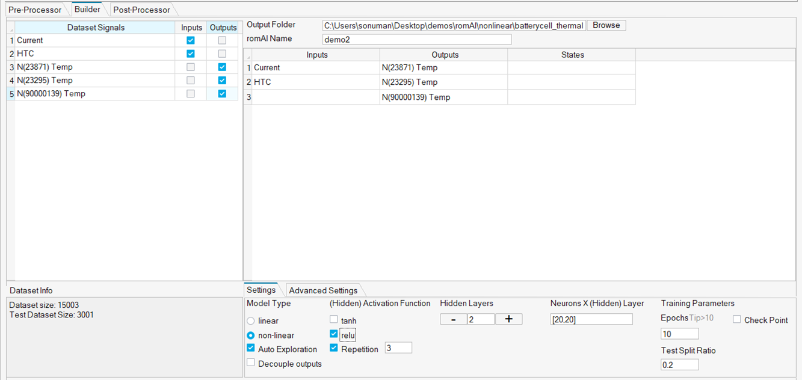Disable Auto Exploration checkbox
The image size is (802, 380).
(x=251, y=349)
